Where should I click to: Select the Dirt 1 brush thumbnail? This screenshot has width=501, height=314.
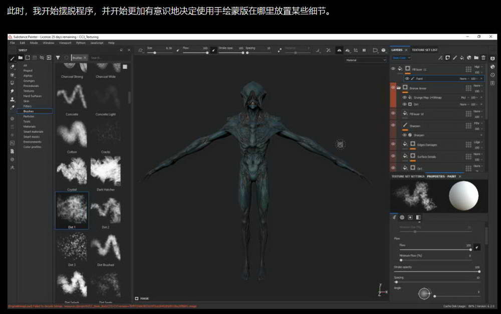[x=72, y=210]
